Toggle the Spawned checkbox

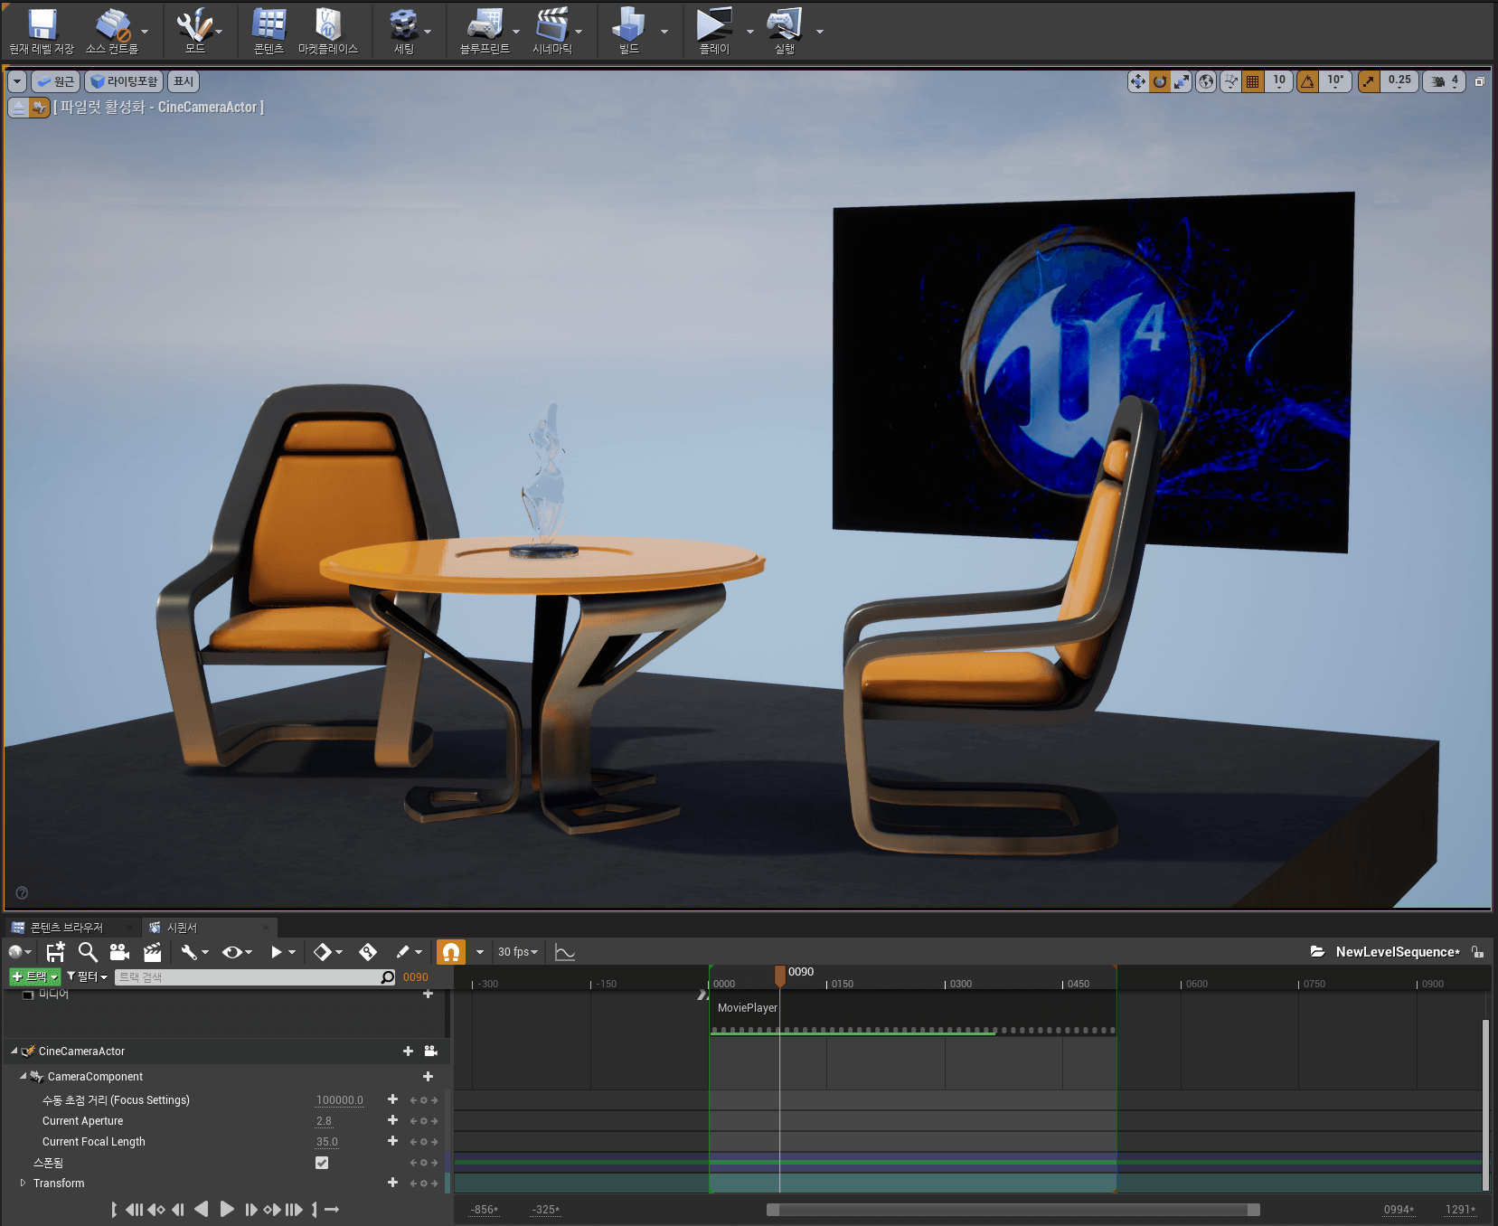[x=322, y=1163]
